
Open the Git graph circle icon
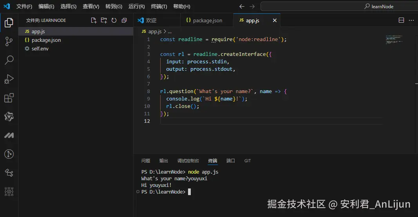(x=9, y=154)
